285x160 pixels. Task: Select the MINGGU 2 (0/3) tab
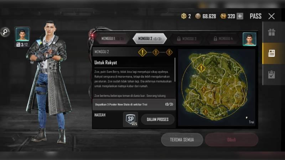tap(150, 39)
